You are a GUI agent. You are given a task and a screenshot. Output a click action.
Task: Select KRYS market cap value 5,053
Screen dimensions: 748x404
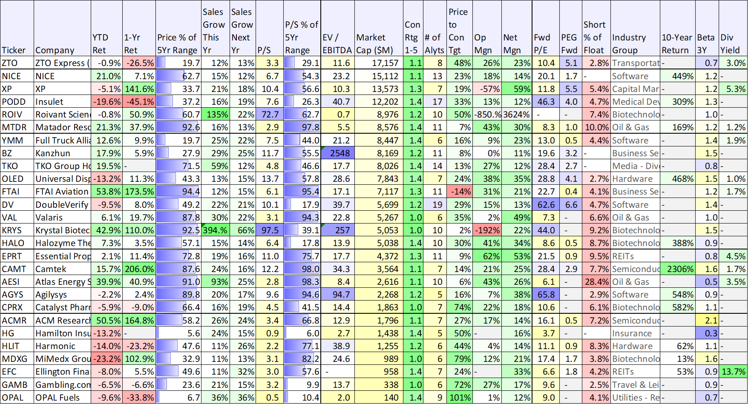click(x=379, y=230)
